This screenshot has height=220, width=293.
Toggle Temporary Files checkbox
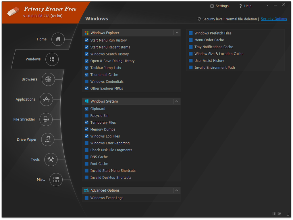tap(86, 123)
